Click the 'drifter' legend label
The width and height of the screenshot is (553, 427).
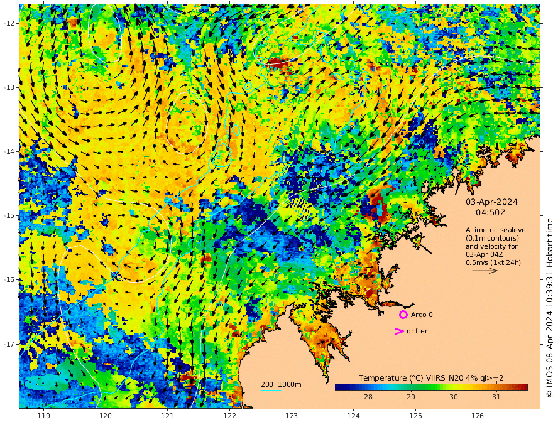(417, 331)
